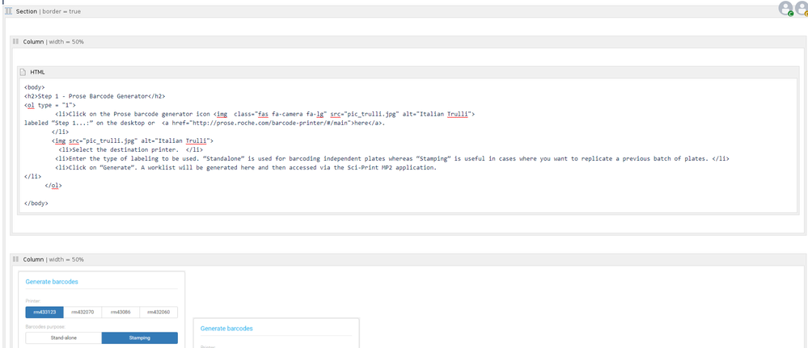Click the 'labeled "Step 1...:" on the desktop' text

[89, 123]
